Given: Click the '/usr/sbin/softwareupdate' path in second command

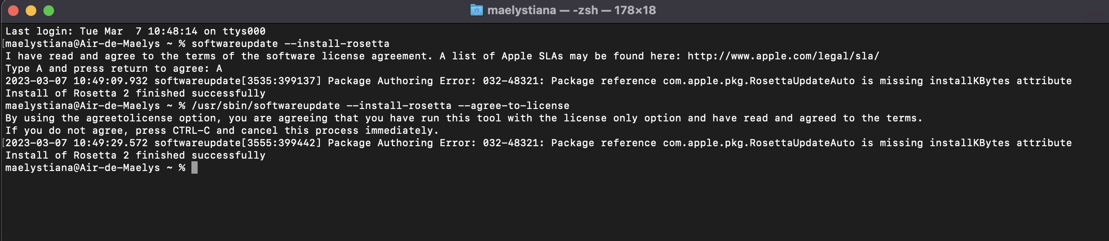Looking at the screenshot, I should 266,105.
